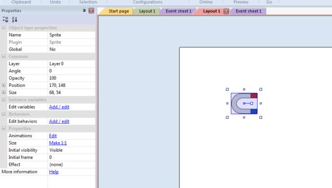Expand the Size property under Common

3,93
